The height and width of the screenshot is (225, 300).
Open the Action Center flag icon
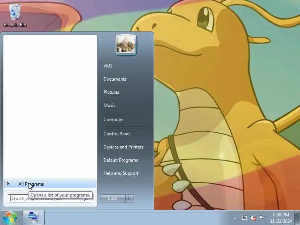262,218
